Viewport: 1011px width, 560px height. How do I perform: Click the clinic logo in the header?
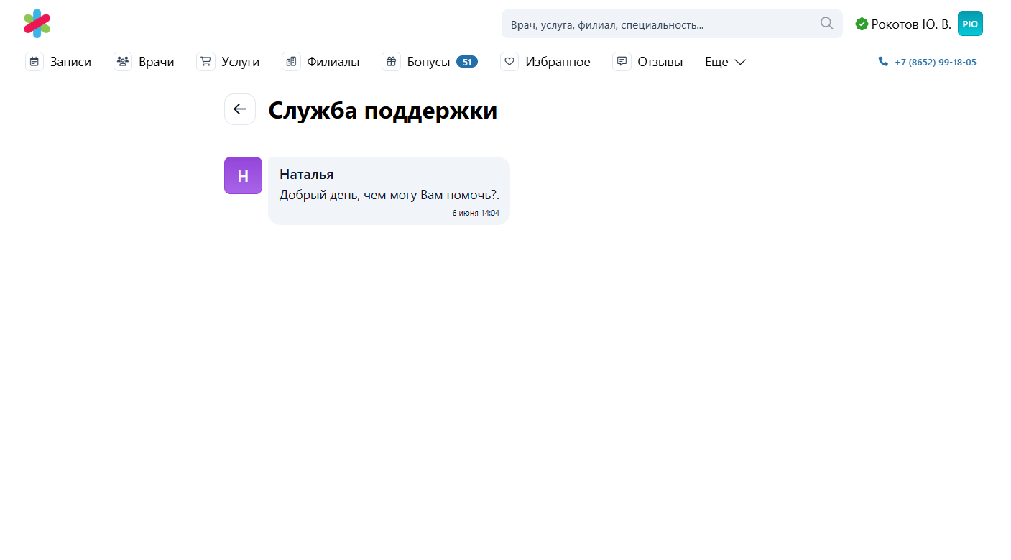(x=37, y=23)
